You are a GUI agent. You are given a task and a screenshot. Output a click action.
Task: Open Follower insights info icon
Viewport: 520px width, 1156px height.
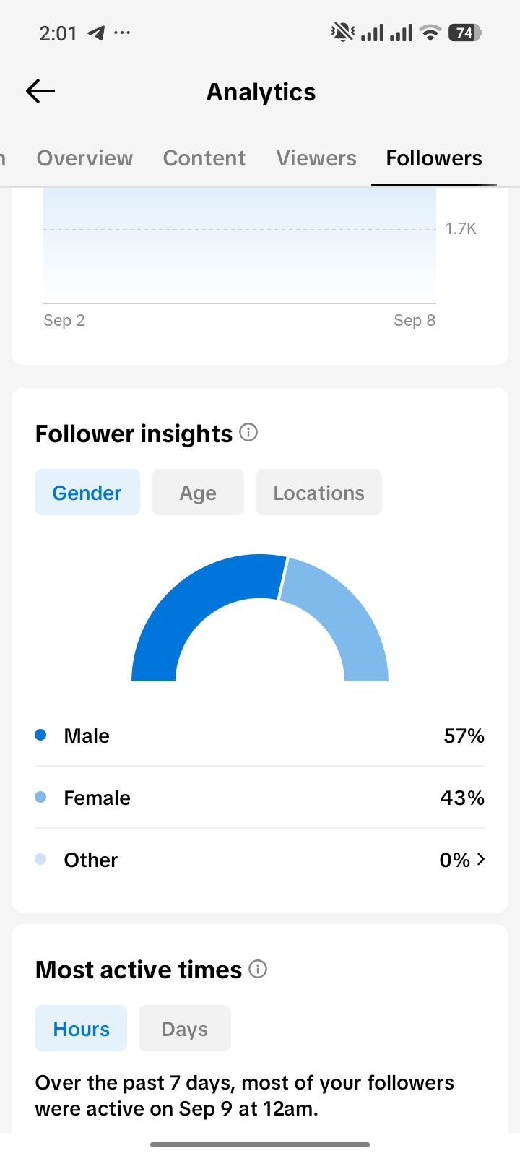point(248,433)
